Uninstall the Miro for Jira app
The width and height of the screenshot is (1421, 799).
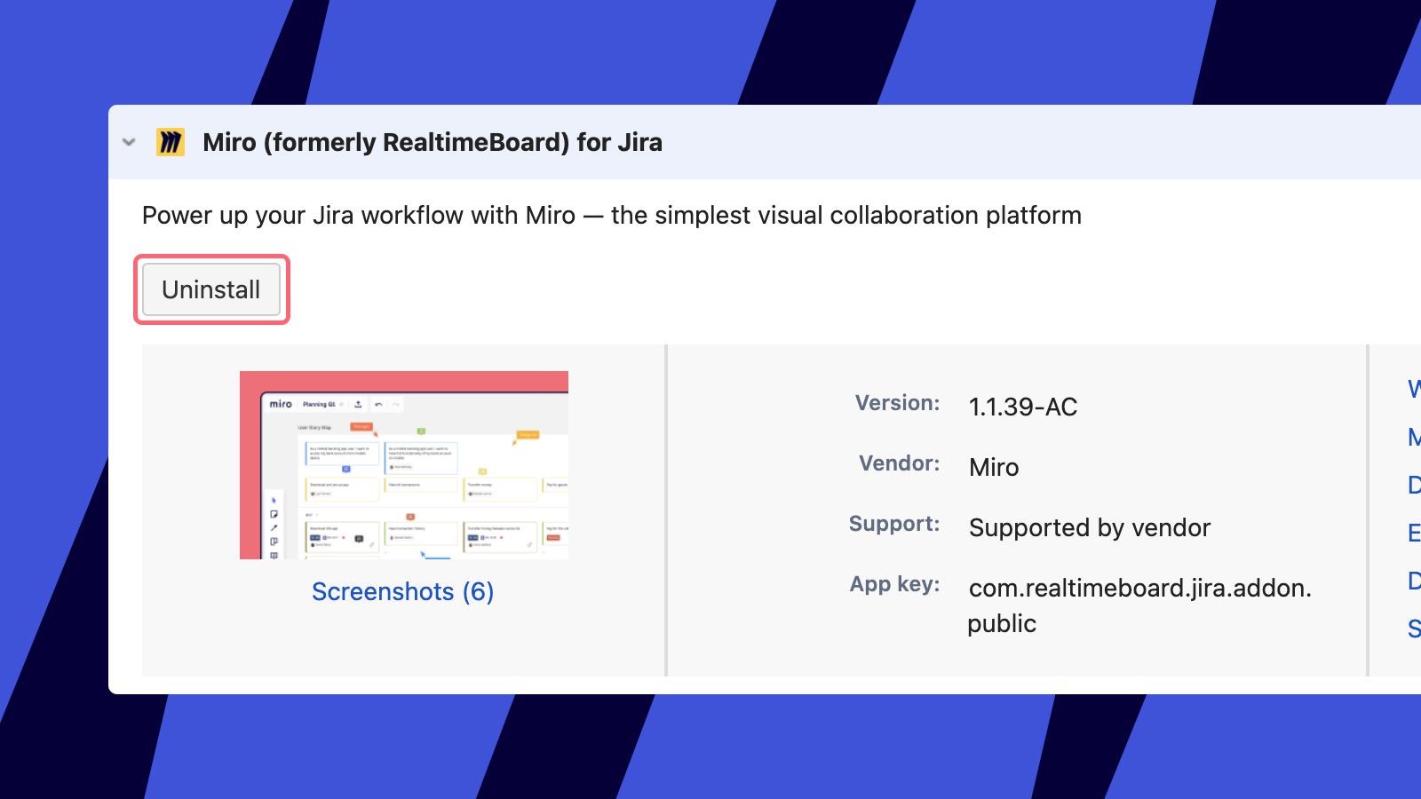(x=210, y=289)
